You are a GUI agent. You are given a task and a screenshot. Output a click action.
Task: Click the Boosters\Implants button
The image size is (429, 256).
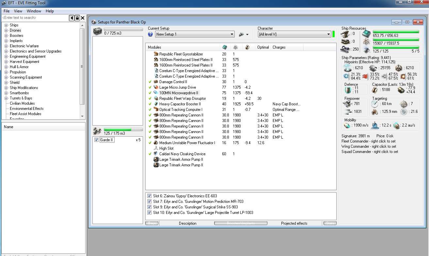(241, 223)
